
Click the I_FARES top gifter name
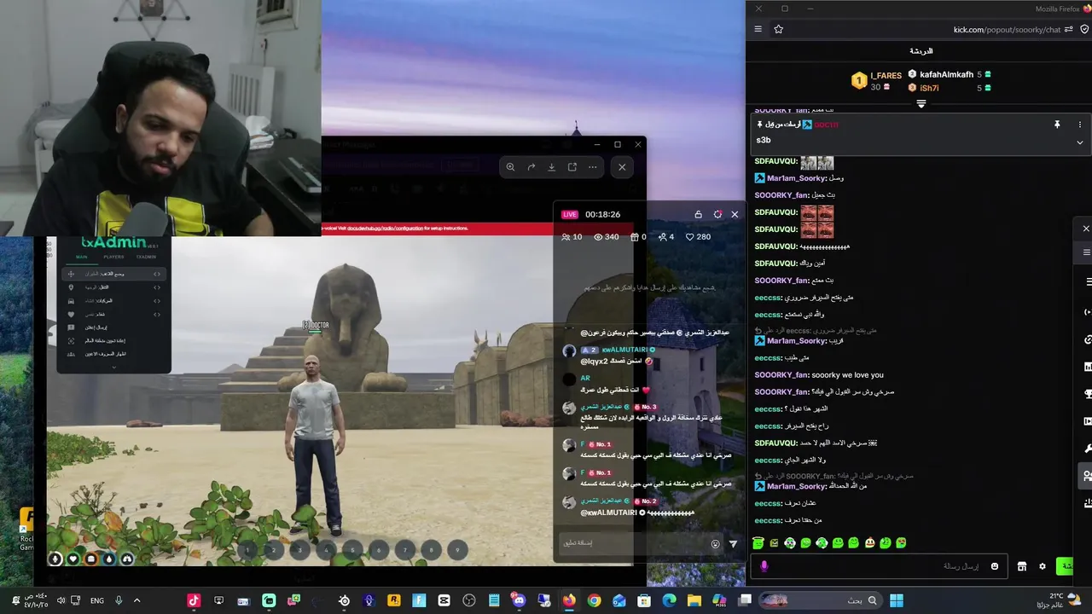(886, 76)
